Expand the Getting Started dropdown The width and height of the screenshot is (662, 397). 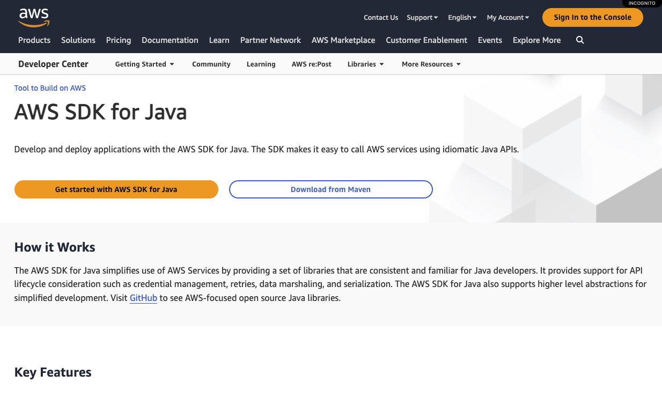145,64
